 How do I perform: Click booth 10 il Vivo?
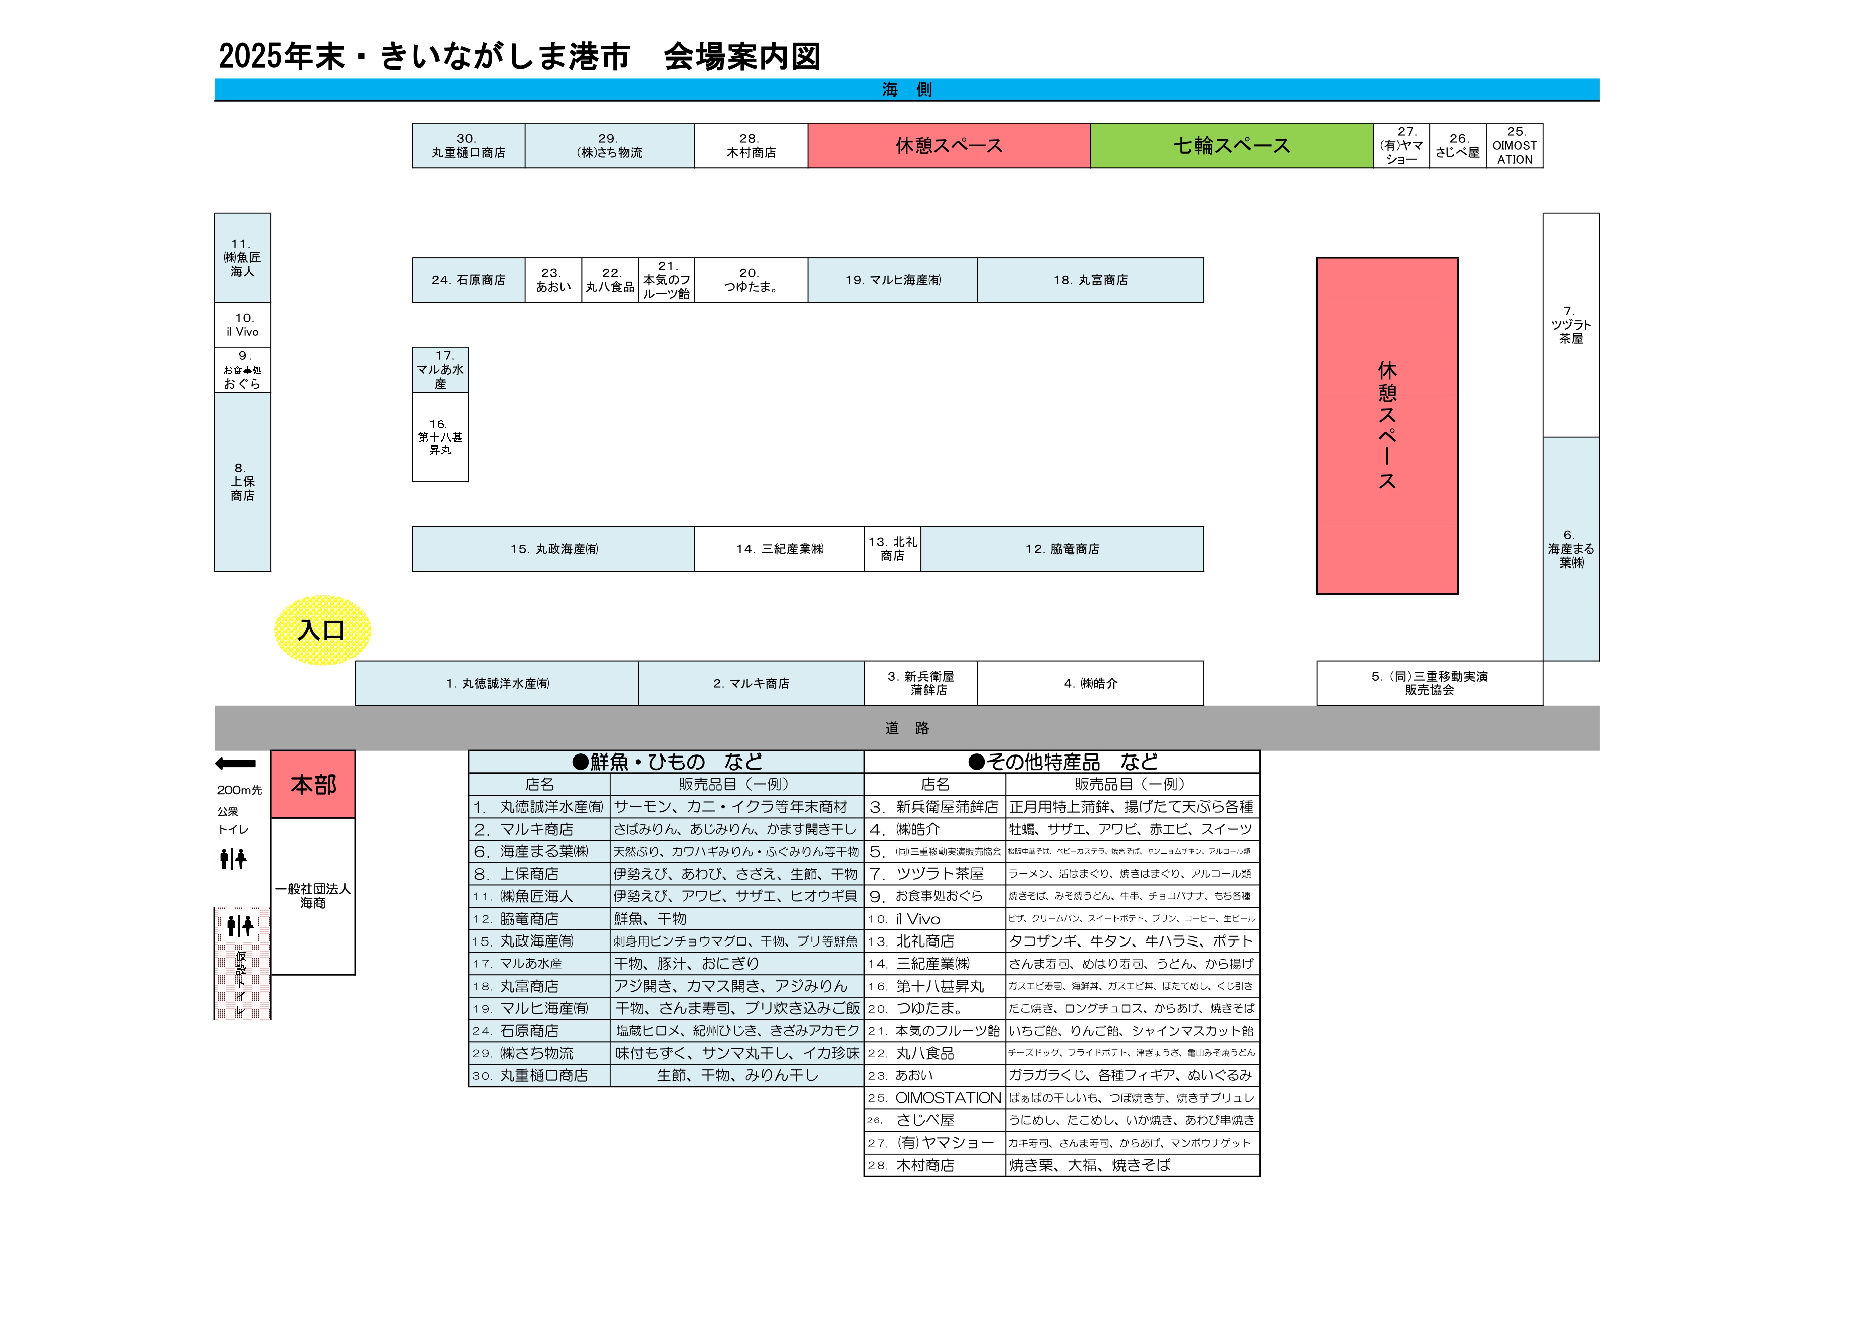pos(242,325)
